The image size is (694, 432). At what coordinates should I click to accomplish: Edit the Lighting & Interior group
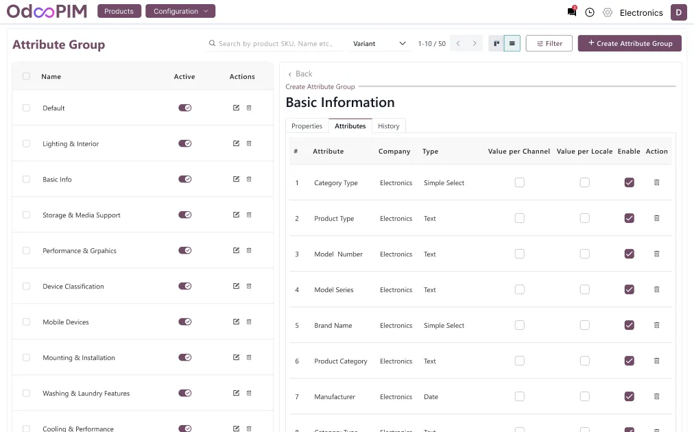tap(236, 143)
